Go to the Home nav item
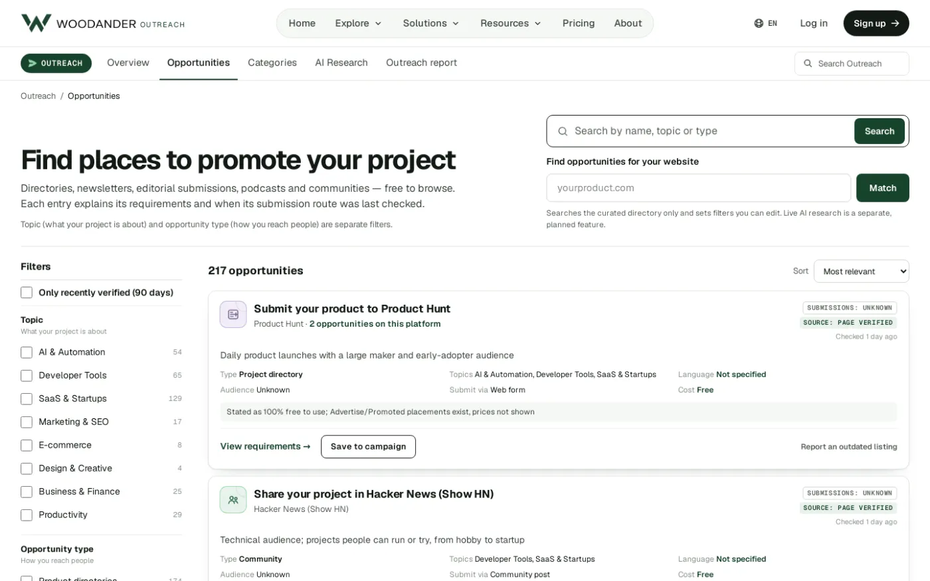930x581 pixels. 302,23
